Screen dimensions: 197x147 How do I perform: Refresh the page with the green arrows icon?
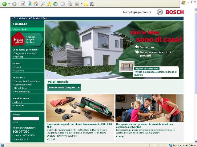tap(30, 4)
